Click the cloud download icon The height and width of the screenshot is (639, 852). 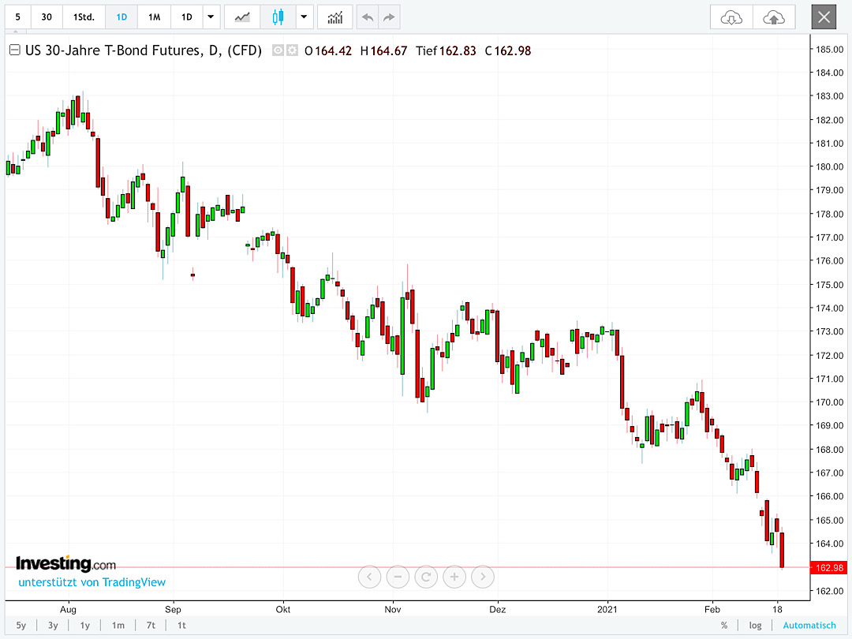tap(731, 17)
